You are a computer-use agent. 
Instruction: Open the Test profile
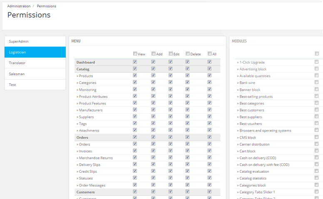(35, 85)
